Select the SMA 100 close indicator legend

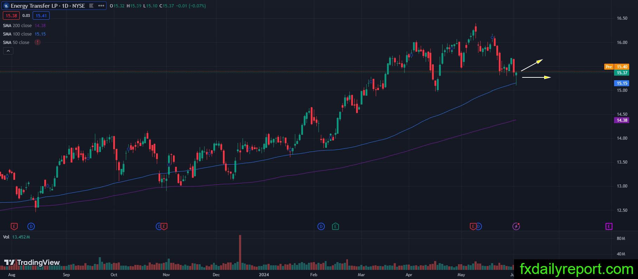click(24, 34)
